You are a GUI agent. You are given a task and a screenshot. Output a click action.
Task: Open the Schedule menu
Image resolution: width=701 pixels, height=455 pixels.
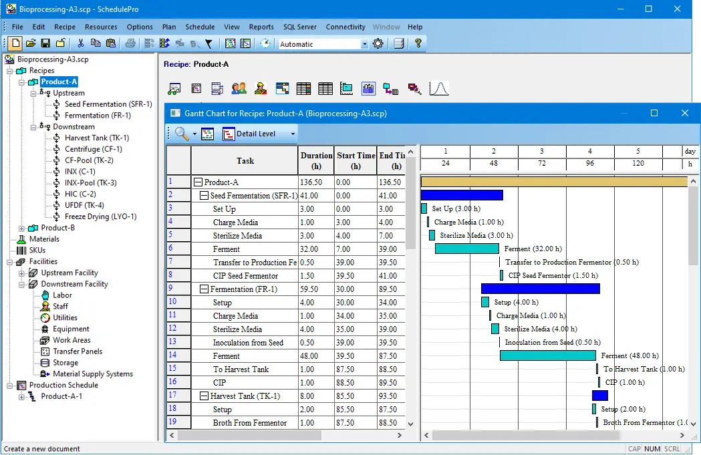click(x=200, y=27)
